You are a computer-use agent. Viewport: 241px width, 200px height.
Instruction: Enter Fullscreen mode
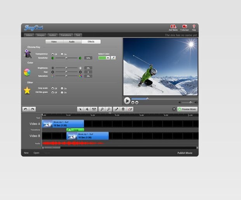click(185, 27)
